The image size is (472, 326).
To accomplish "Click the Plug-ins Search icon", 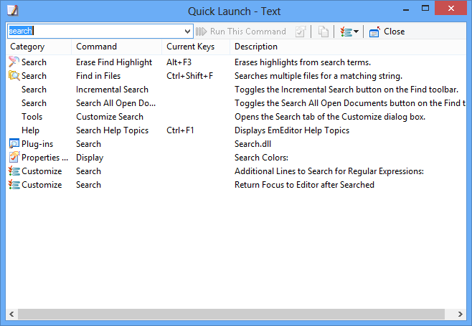I will click(x=14, y=144).
